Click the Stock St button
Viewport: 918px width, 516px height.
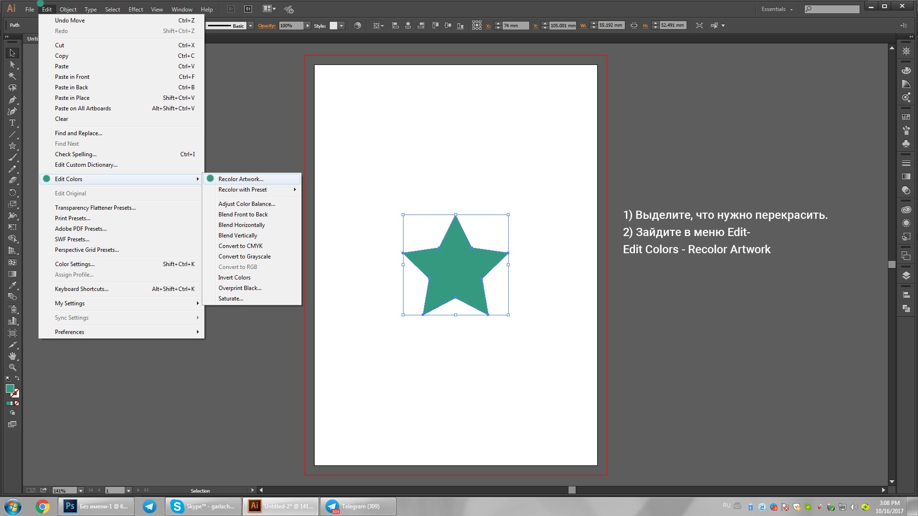tap(248, 9)
